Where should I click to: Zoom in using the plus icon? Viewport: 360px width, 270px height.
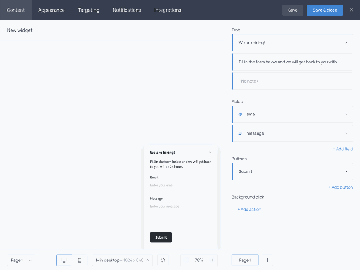pyautogui.click(x=212, y=260)
